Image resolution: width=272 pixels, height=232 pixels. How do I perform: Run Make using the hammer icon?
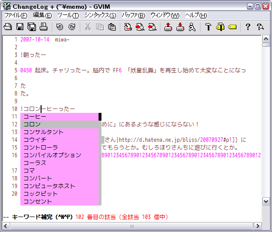tap(208, 27)
